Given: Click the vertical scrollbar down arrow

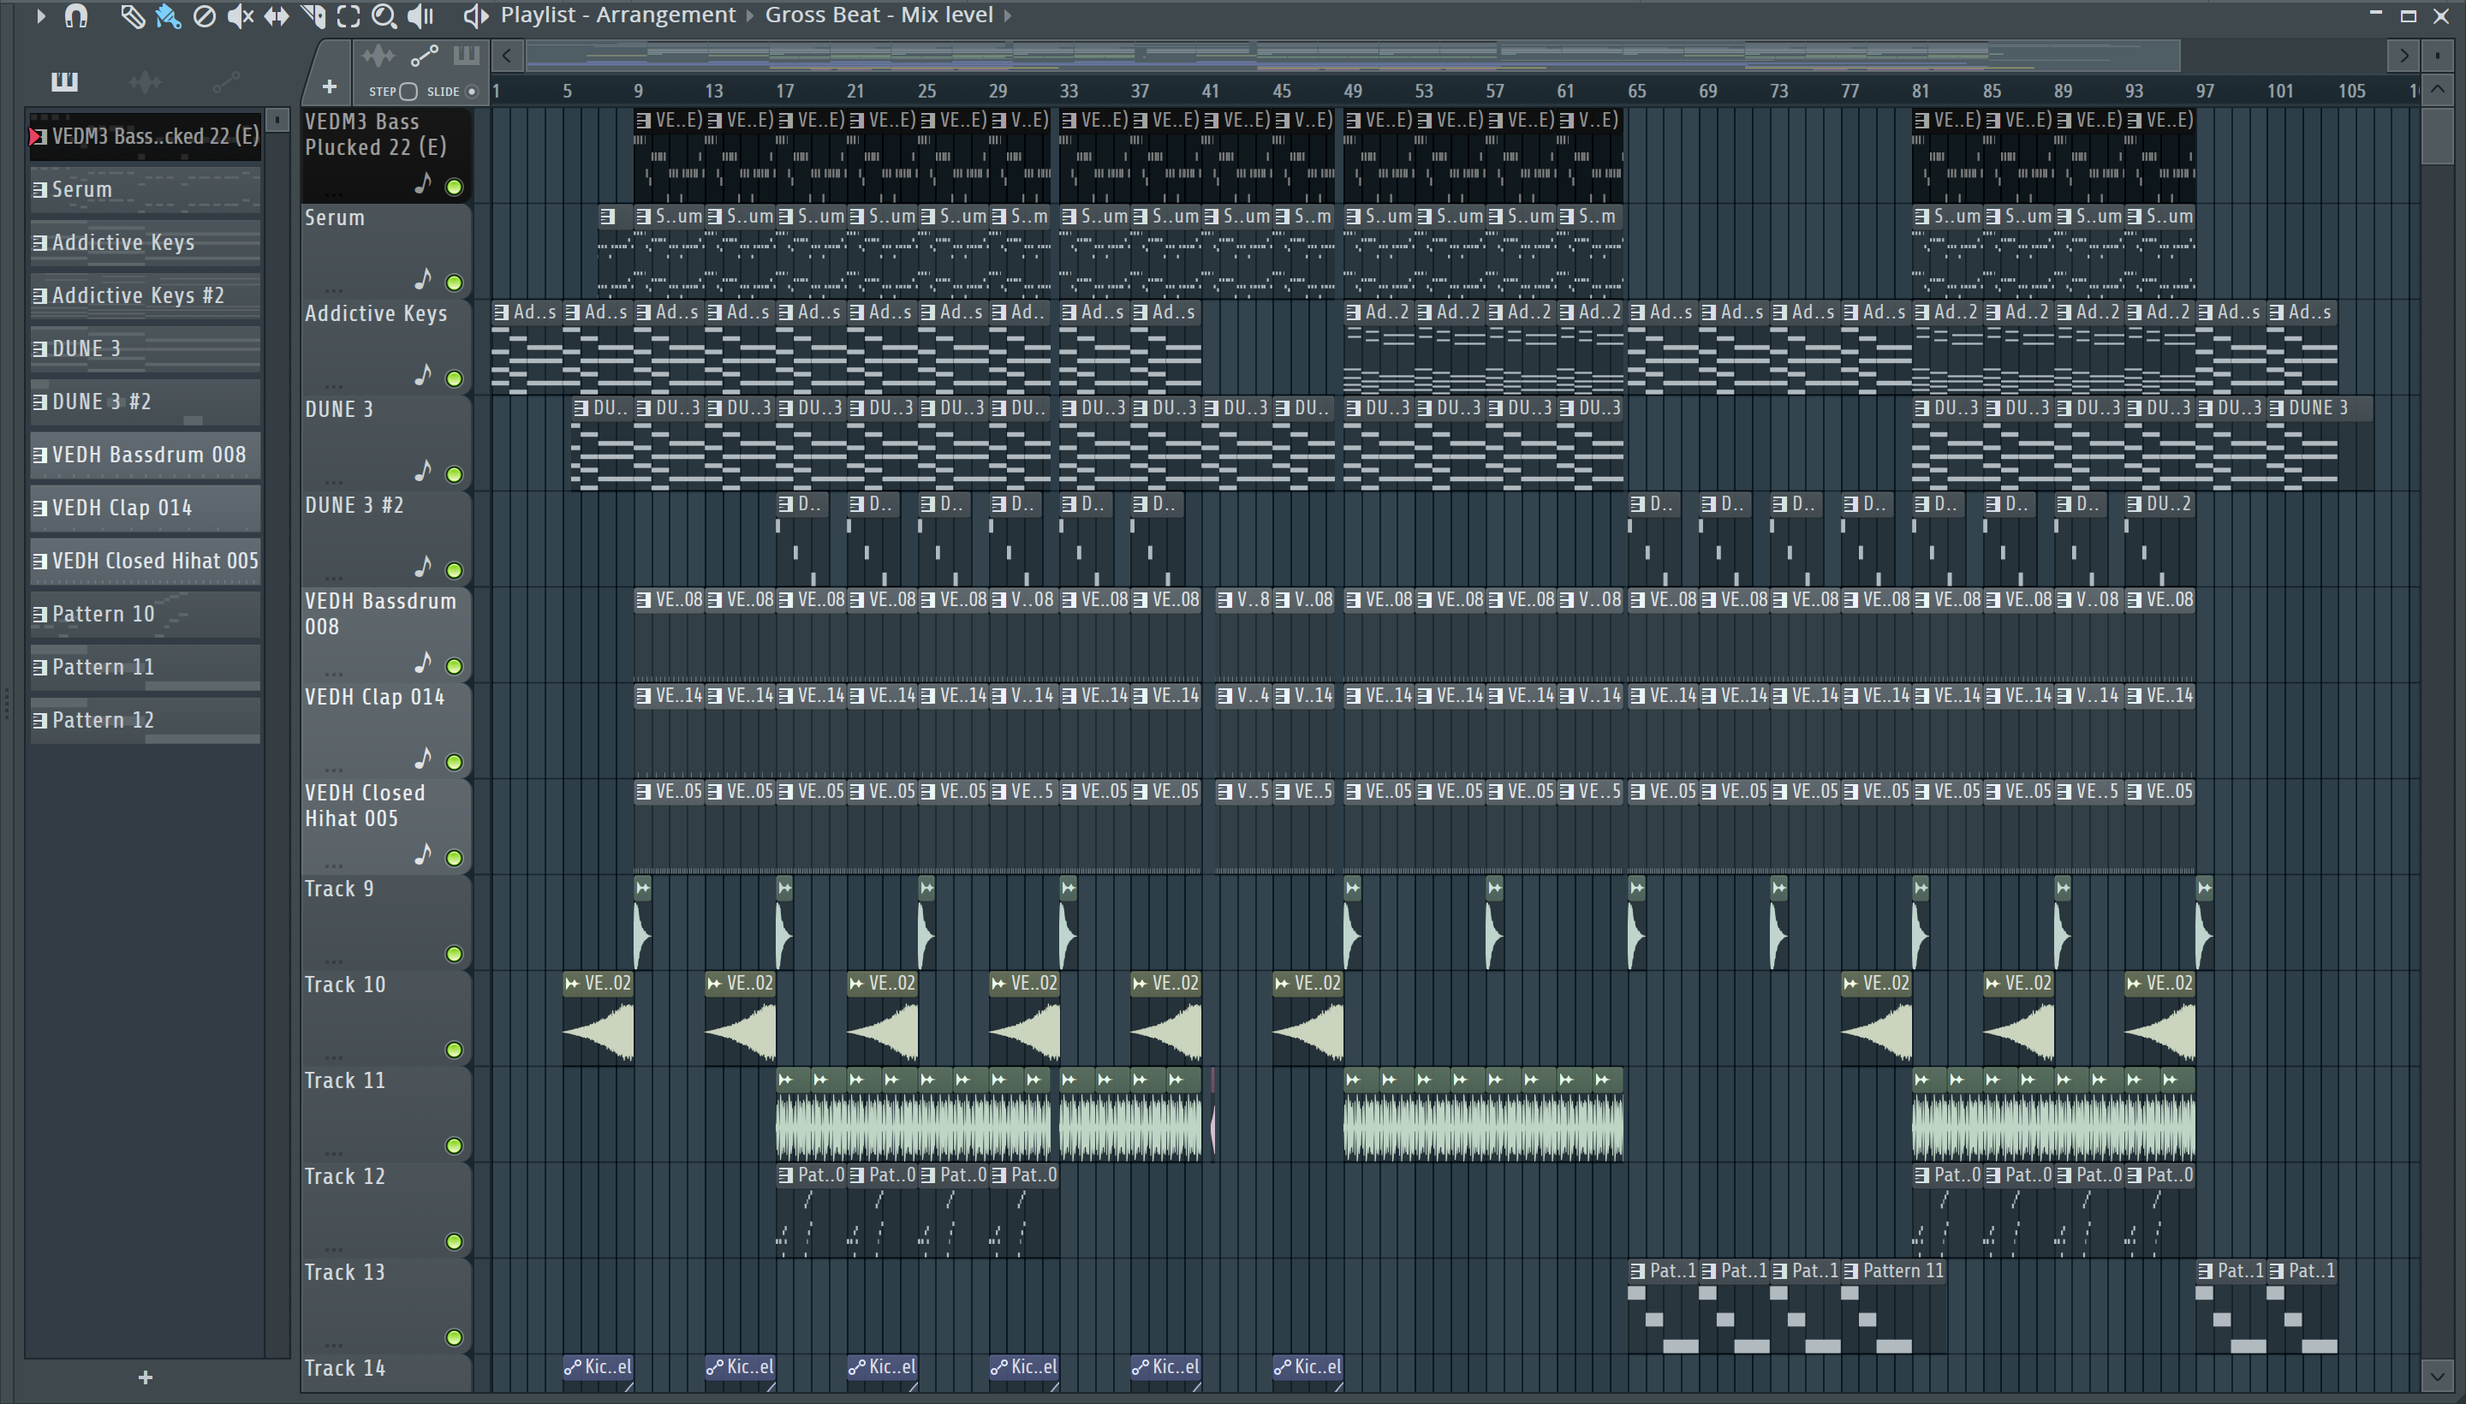Looking at the screenshot, I should pos(2437,1374).
